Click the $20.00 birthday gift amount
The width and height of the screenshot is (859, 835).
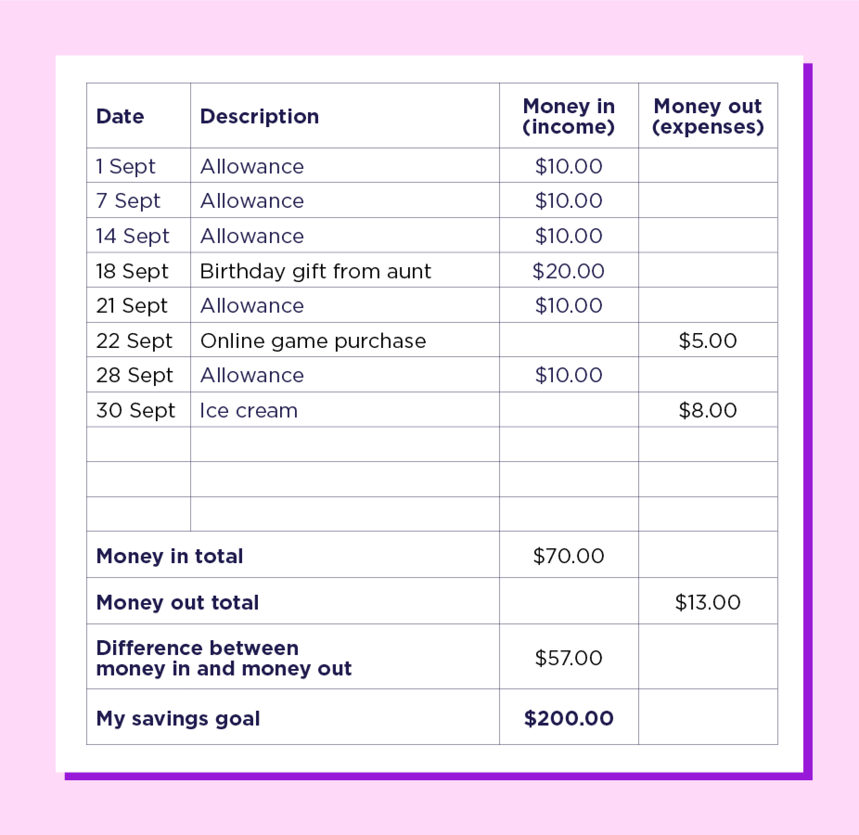pos(569,271)
